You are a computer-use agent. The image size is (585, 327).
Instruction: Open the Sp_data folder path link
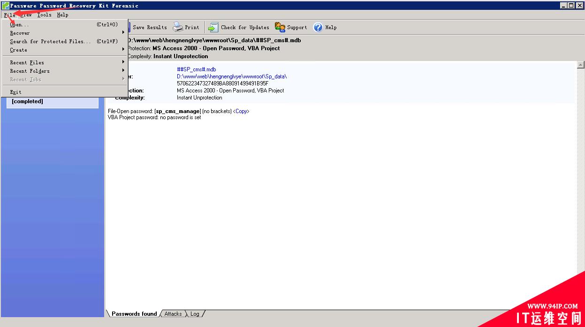[232, 76]
